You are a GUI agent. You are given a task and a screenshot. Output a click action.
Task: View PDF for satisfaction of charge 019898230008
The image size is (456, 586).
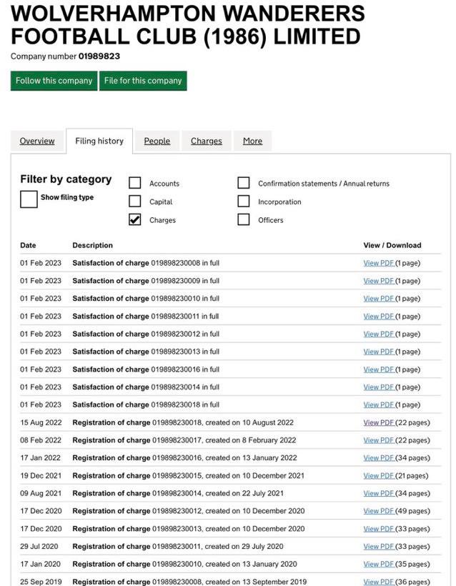(x=379, y=263)
